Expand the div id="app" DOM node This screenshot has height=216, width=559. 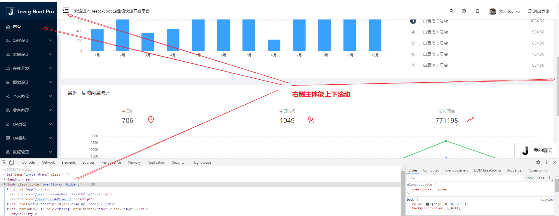[8, 189]
